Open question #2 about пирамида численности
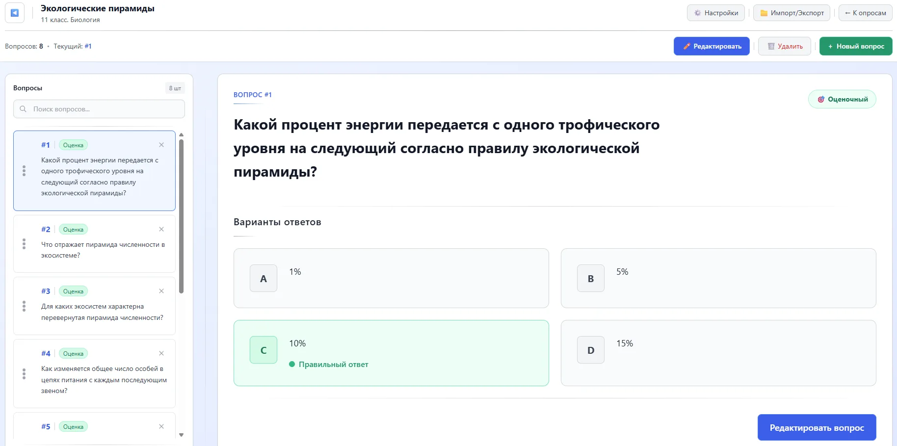This screenshot has height=446, width=897. [x=103, y=250]
